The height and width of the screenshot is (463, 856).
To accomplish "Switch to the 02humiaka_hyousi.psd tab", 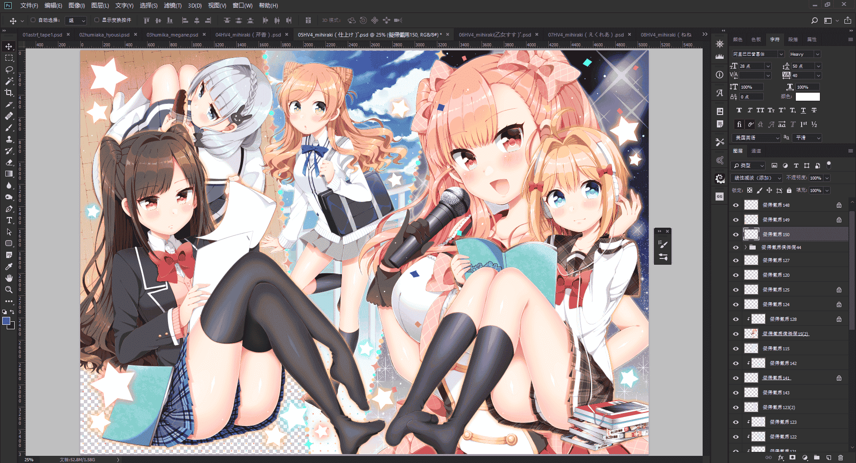I will point(104,35).
